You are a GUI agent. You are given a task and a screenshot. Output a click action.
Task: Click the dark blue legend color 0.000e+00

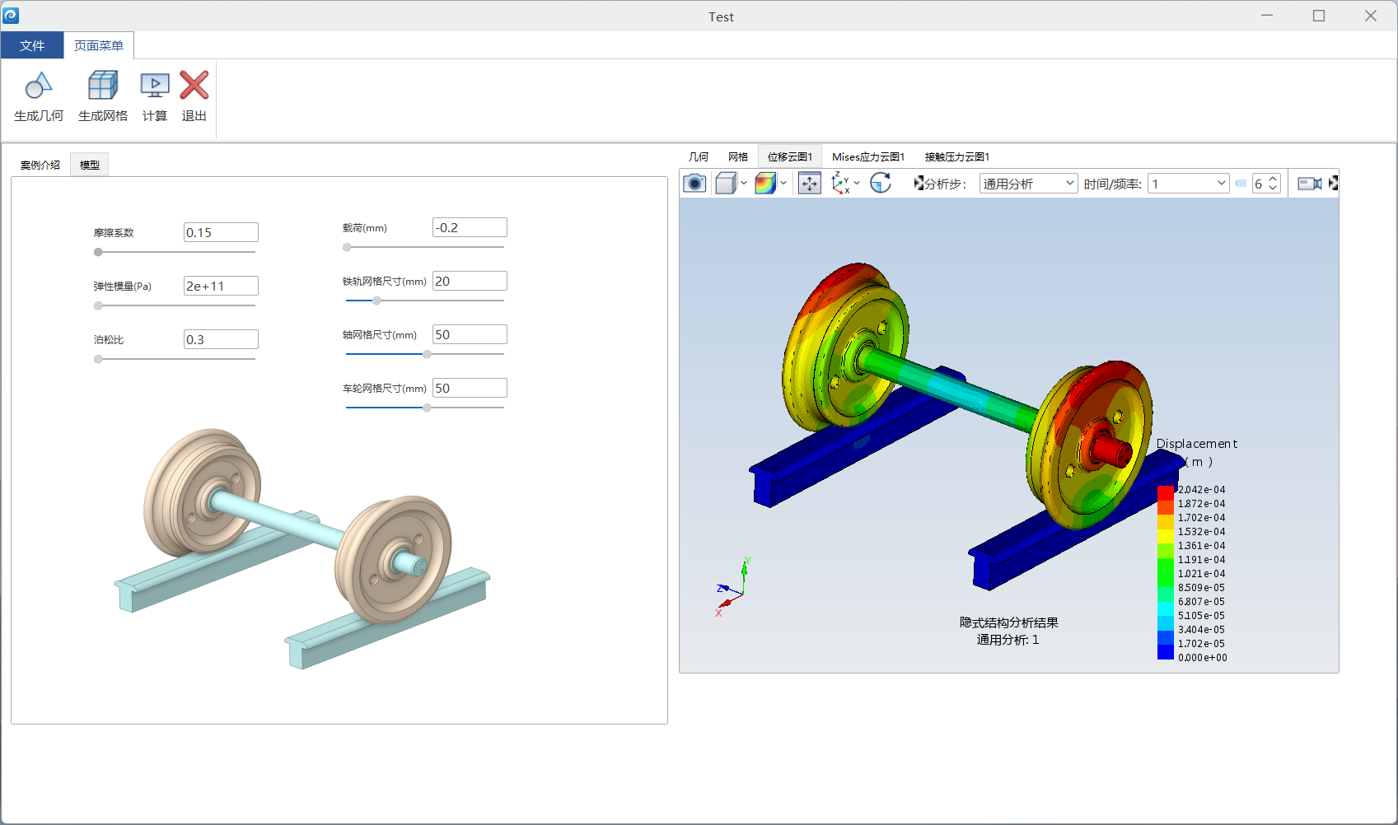coord(1165,652)
